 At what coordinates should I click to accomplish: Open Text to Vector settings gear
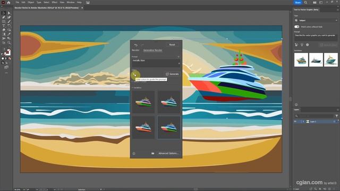pyautogui.click(x=307, y=45)
